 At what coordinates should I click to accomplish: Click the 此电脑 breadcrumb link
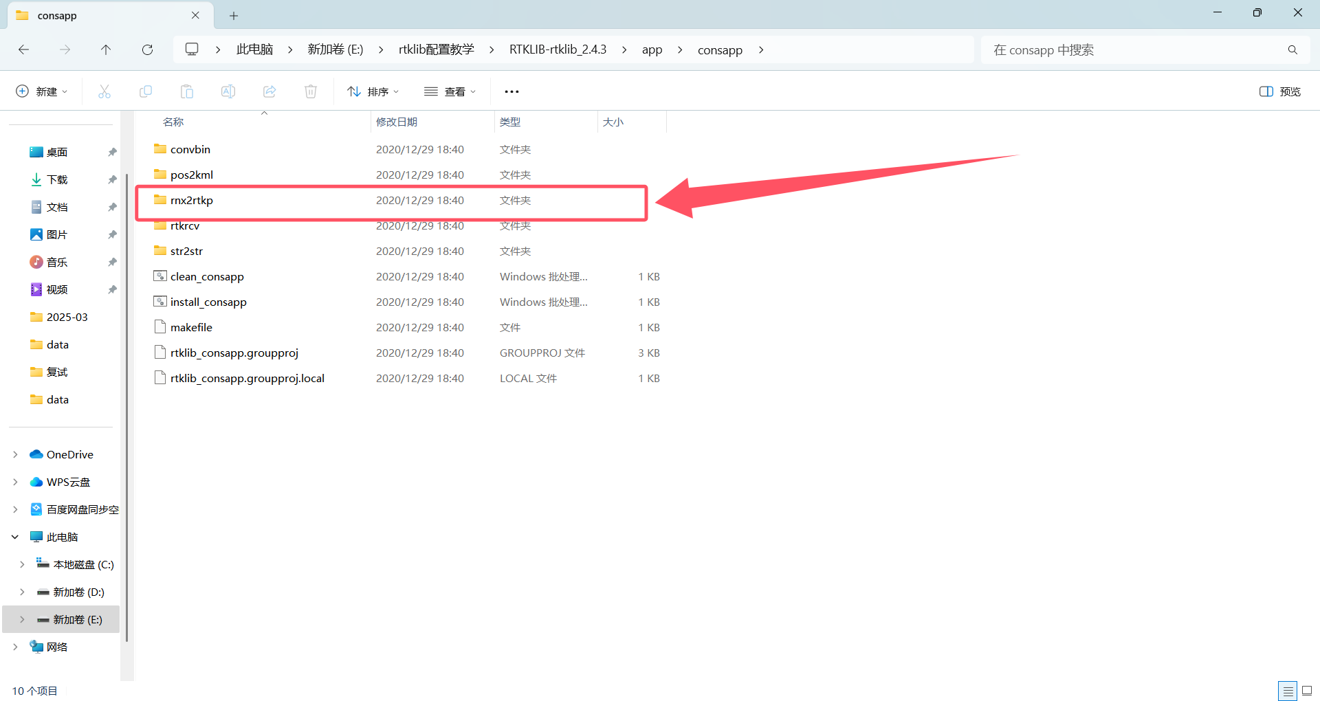pos(254,49)
